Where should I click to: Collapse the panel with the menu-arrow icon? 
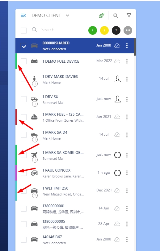[23, 16]
